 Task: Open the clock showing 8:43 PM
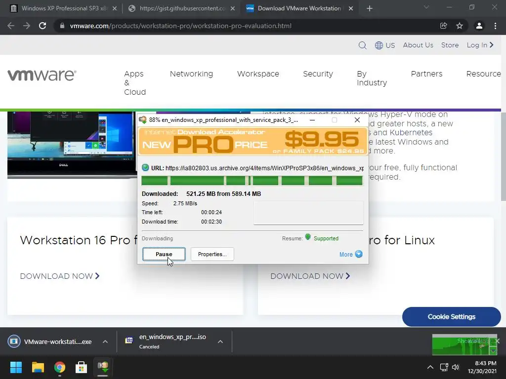pos(482,367)
